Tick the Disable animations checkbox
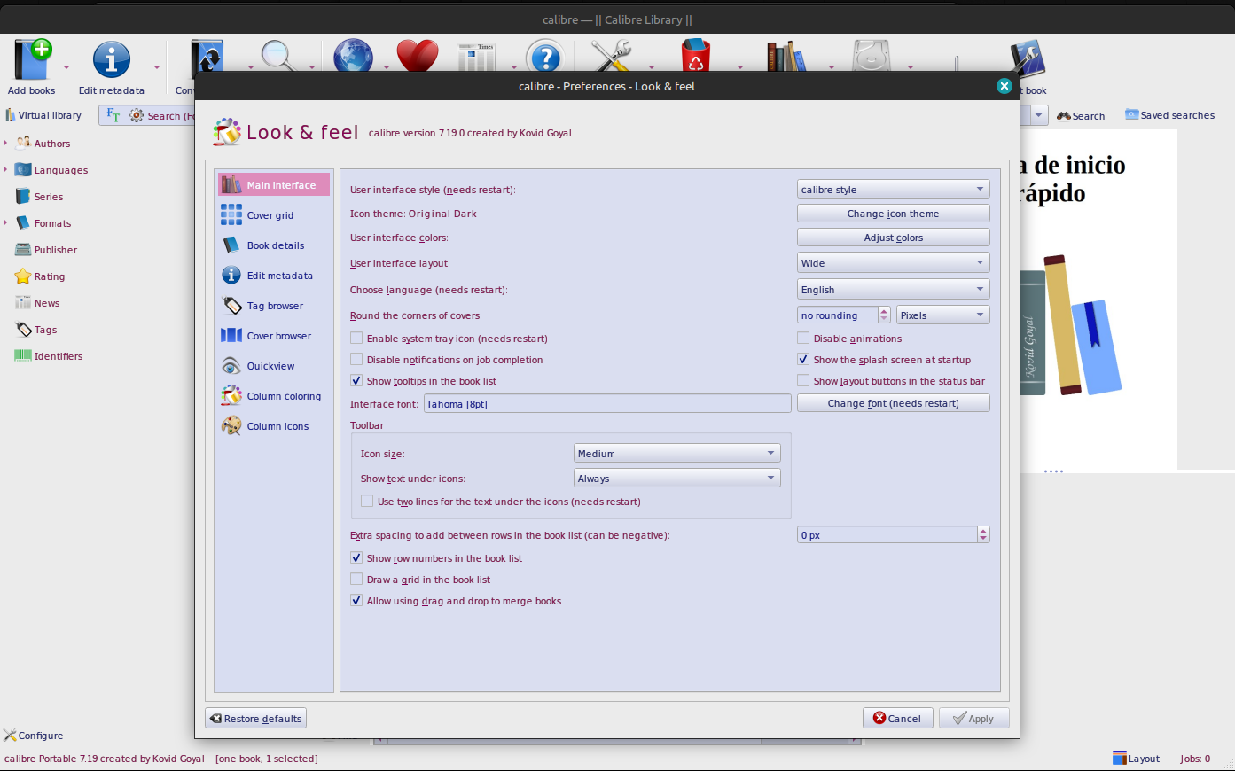The width and height of the screenshot is (1235, 771). tap(803, 339)
